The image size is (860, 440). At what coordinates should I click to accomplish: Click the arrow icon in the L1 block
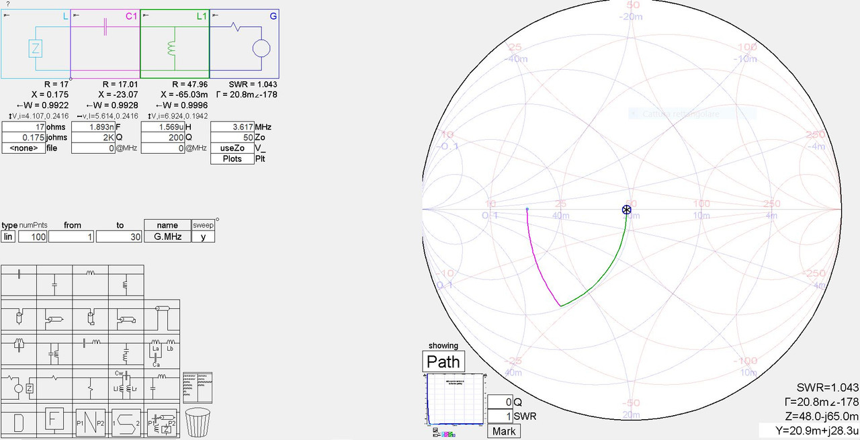(x=146, y=14)
